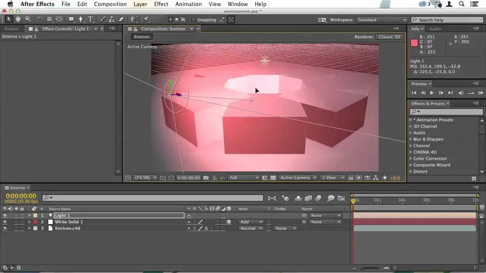The image size is (486, 273).
Task: Hide the White Solid 1 layer
Action: [5, 222]
